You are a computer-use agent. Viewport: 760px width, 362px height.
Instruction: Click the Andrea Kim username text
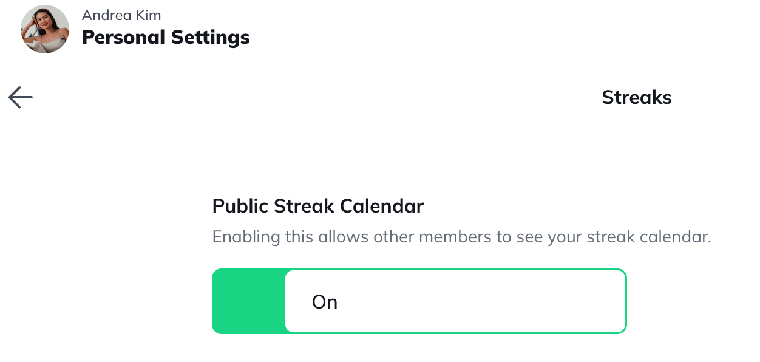click(x=121, y=15)
